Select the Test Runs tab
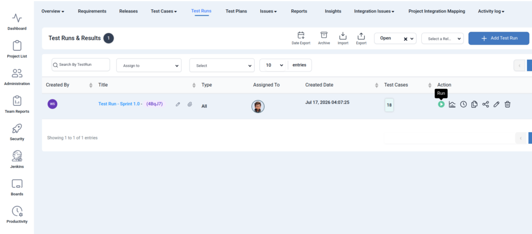Image resolution: width=532 pixels, height=234 pixels. (x=201, y=11)
